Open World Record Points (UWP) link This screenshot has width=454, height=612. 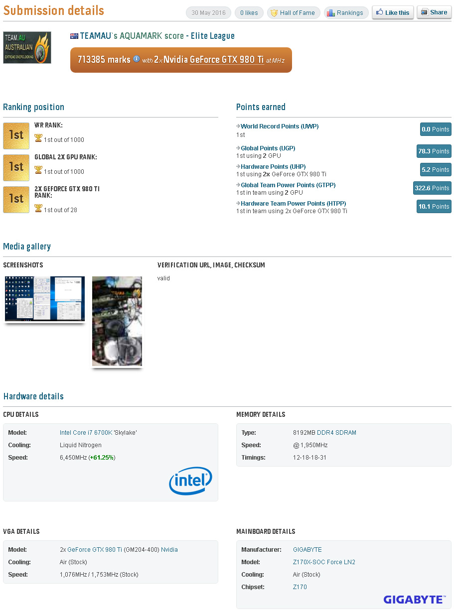280,126
